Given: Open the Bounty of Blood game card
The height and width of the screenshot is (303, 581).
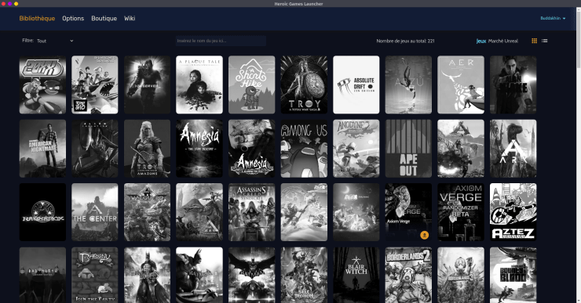Looking at the screenshot, I should [513, 276].
